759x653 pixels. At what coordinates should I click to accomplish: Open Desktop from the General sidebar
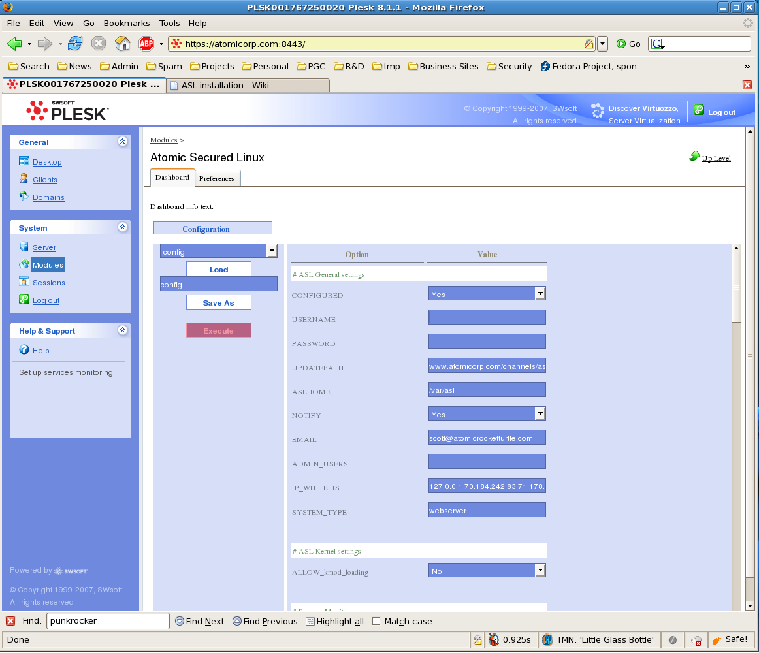tap(47, 162)
